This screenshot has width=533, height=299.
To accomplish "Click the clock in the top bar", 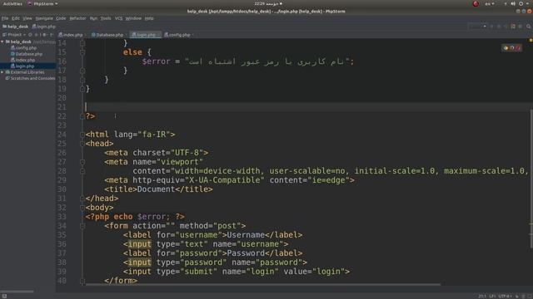I will pos(268,3).
